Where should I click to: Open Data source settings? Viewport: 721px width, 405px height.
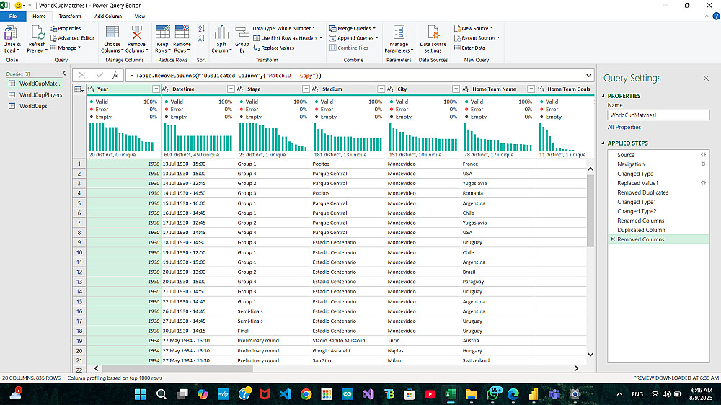click(x=433, y=32)
